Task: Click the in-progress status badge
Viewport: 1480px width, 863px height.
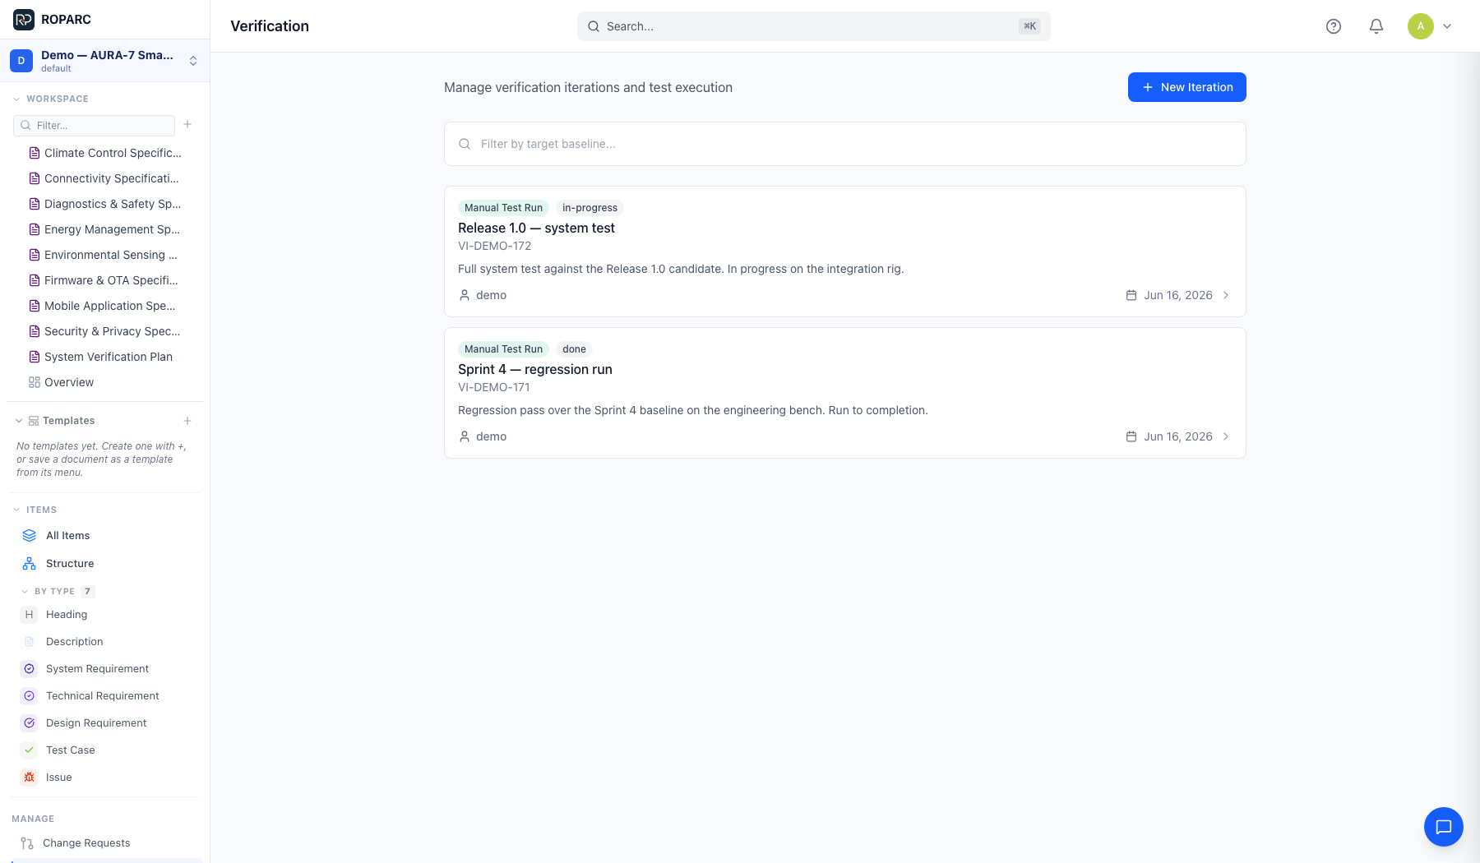Action: pos(590,208)
